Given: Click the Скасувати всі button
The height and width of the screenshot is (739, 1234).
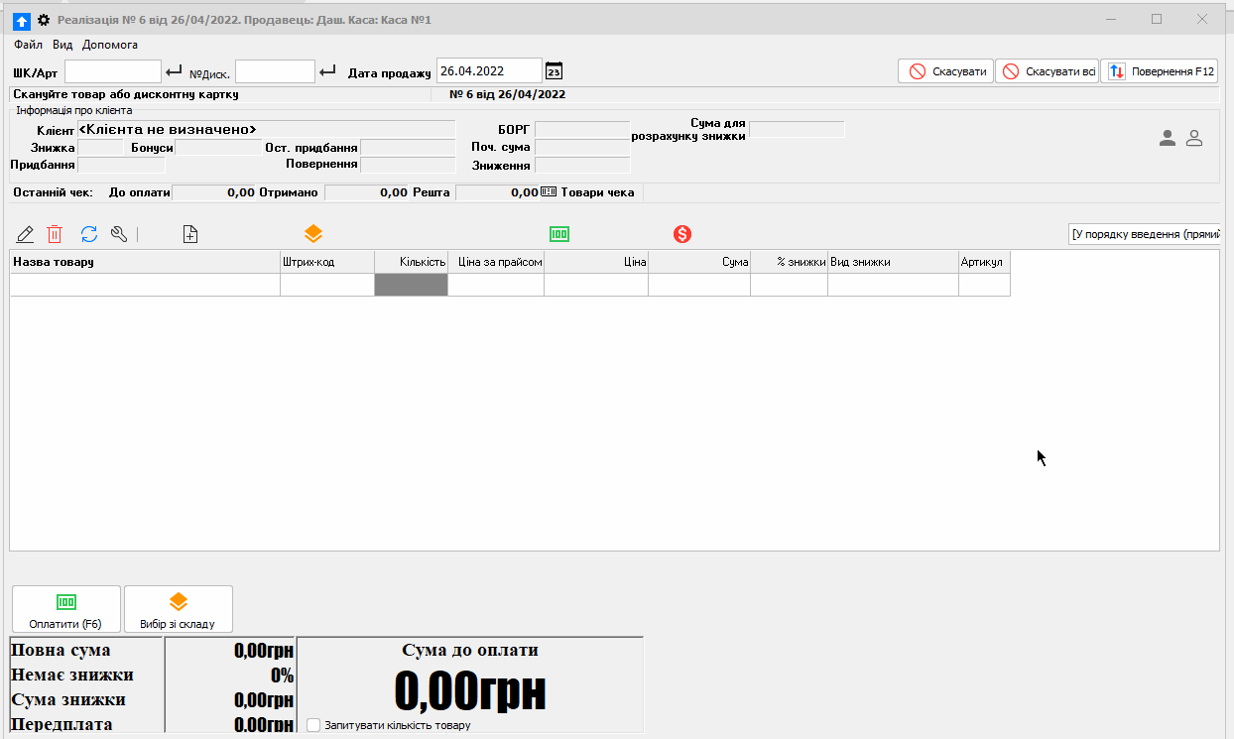Looking at the screenshot, I should [1048, 71].
